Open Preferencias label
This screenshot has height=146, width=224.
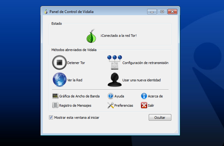124,106
